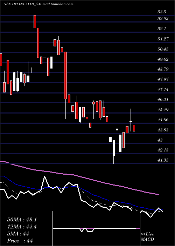This screenshot has width=175, height=246.
Task: Click the 52.93 price axis label
Action: point(163,19)
